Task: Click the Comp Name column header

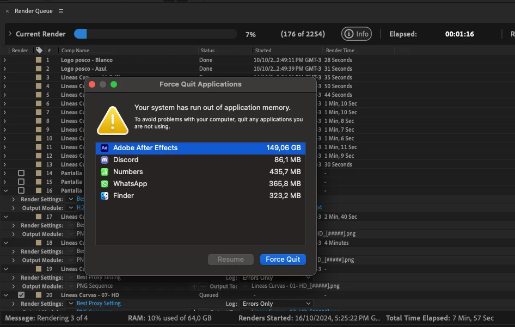Action: pyautogui.click(x=75, y=50)
